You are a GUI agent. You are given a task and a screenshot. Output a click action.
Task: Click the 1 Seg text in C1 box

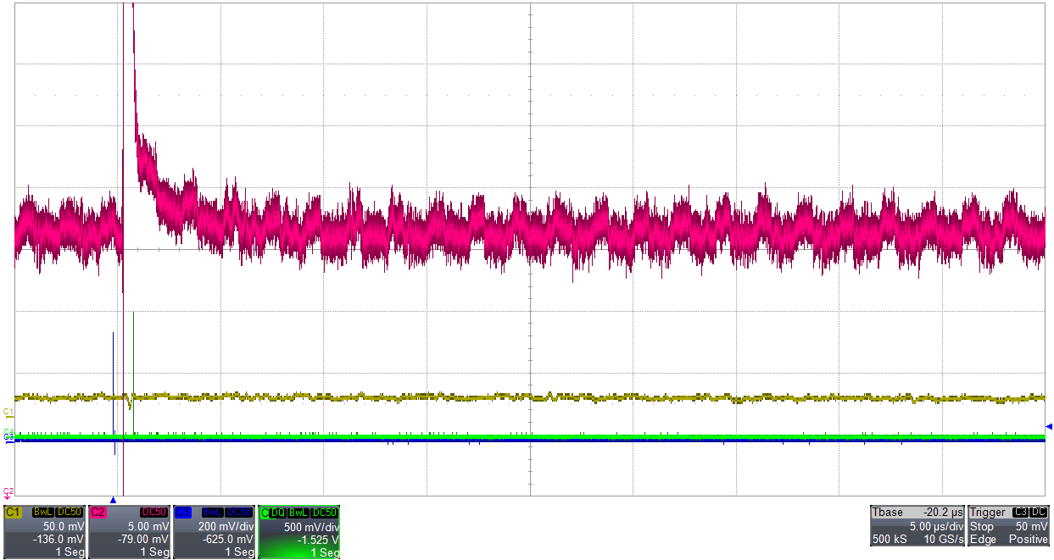[70, 552]
